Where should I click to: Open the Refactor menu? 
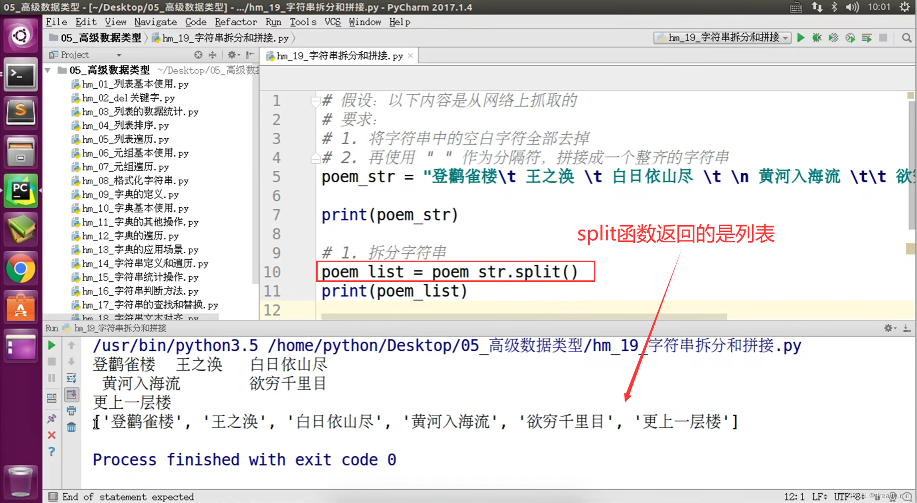pyautogui.click(x=236, y=22)
